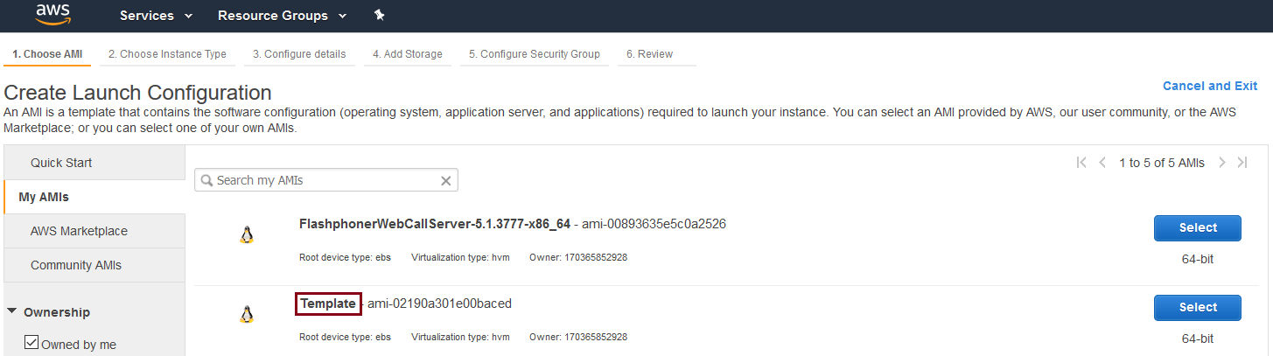
Task: Click Linux penguin icon for Template AMI
Action: click(x=247, y=314)
